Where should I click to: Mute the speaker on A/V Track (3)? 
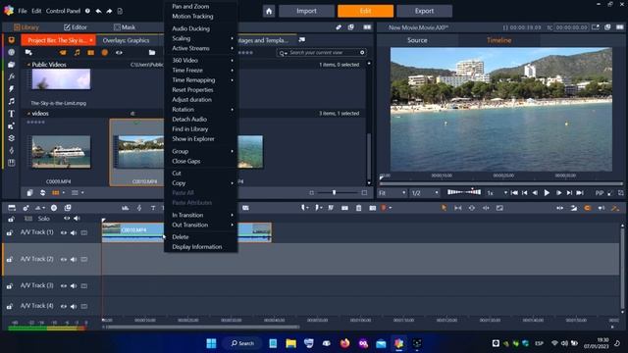point(74,285)
